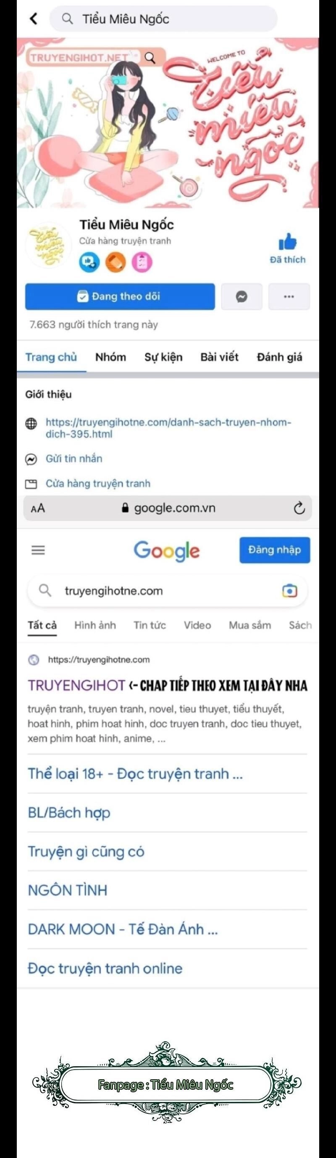This screenshot has width=336, height=1158.
Task: Click Gửi tin nhắn link
Action: point(74,459)
